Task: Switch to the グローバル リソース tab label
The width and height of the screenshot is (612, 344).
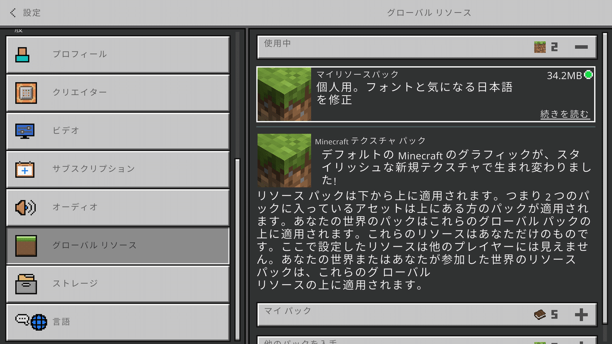Action: click(95, 245)
